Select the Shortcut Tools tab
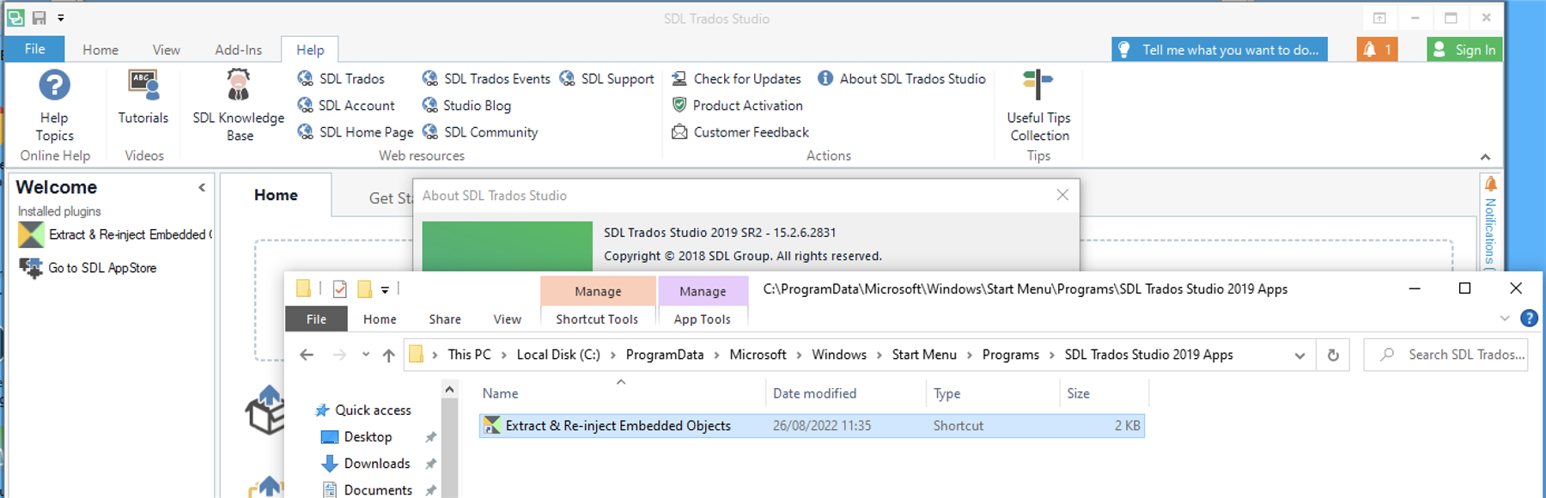 (597, 319)
